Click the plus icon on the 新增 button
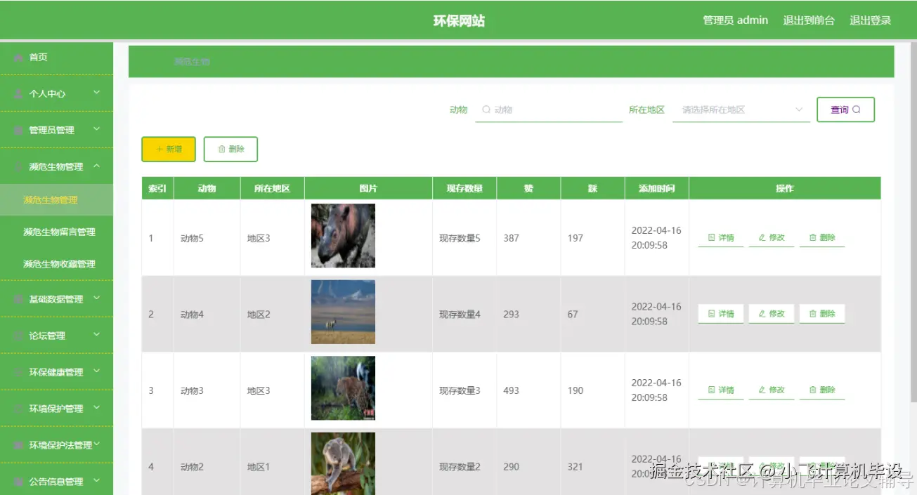 pyautogui.click(x=160, y=149)
